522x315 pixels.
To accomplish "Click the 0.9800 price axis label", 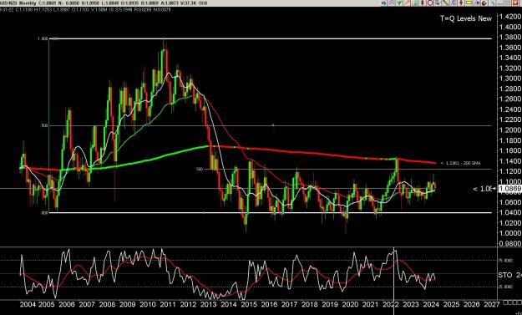I will (x=510, y=243).
